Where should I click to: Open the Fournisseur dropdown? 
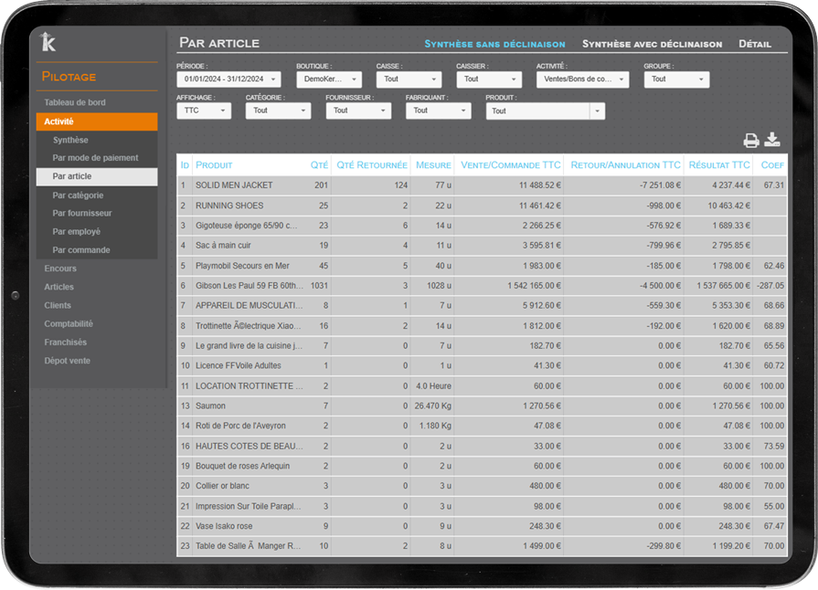coord(358,111)
